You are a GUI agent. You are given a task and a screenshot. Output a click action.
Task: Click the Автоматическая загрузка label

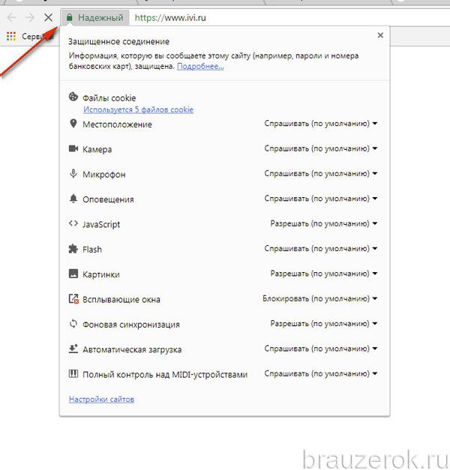(x=132, y=350)
